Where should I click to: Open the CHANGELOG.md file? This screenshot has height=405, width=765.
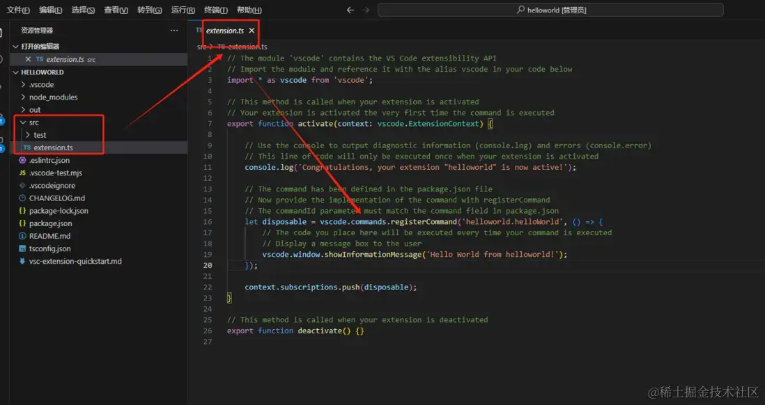(x=98, y=198)
